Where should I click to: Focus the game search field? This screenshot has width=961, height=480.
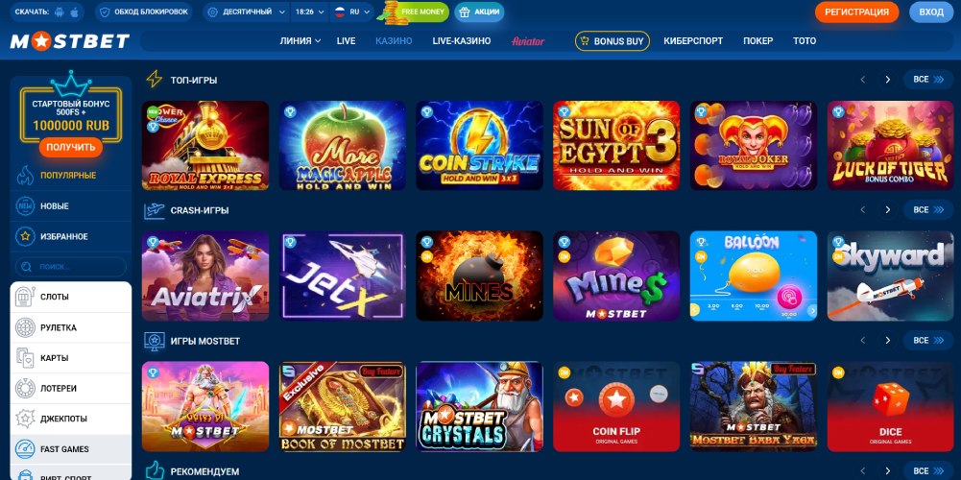pyautogui.click(x=71, y=267)
